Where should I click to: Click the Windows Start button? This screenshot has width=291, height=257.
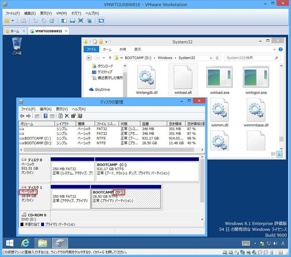point(10,243)
